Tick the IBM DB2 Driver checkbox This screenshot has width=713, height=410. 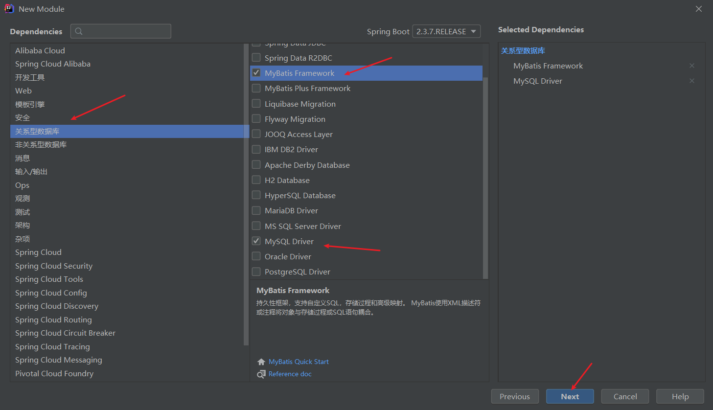(x=256, y=149)
